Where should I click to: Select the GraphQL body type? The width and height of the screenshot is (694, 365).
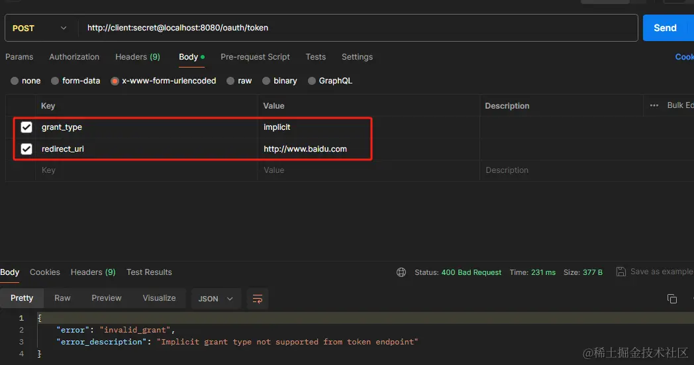[330, 81]
